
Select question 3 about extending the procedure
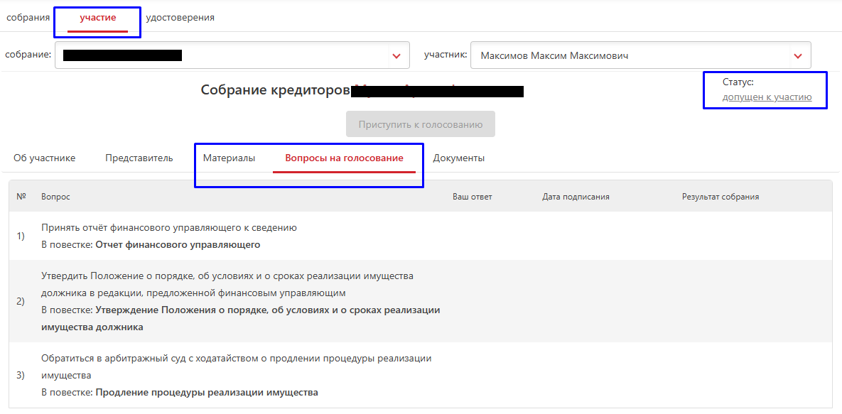point(421,375)
